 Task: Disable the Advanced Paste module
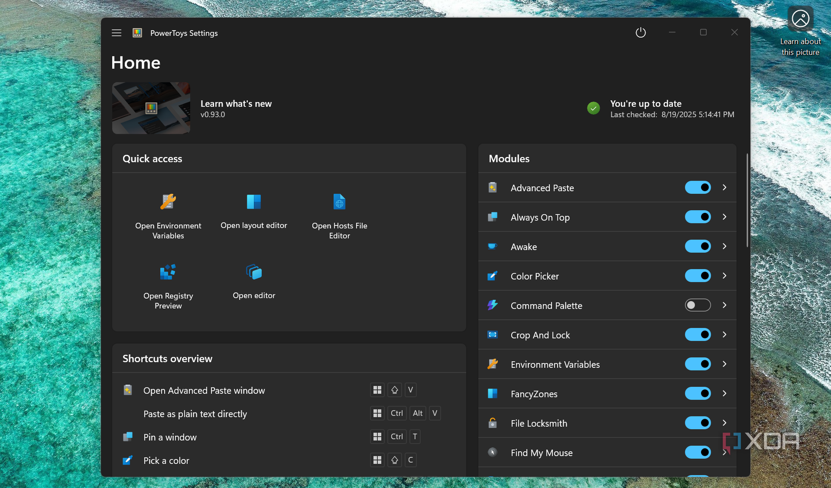[x=698, y=187]
